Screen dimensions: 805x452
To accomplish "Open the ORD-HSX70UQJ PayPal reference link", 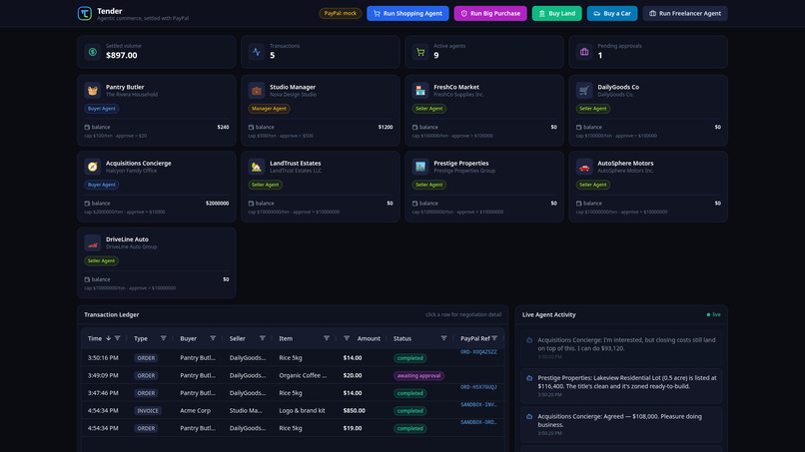I will (x=478, y=387).
